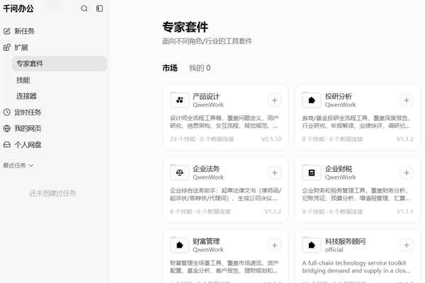This screenshot has height=283, width=425.
Task: Add the 企业法务 suite with plus button
Action: pos(274,173)
